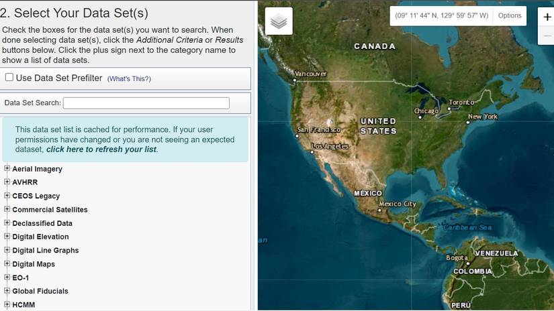554x311 pixels.
Task: Select the Global Fiducials label
Action: pos(40,292)
